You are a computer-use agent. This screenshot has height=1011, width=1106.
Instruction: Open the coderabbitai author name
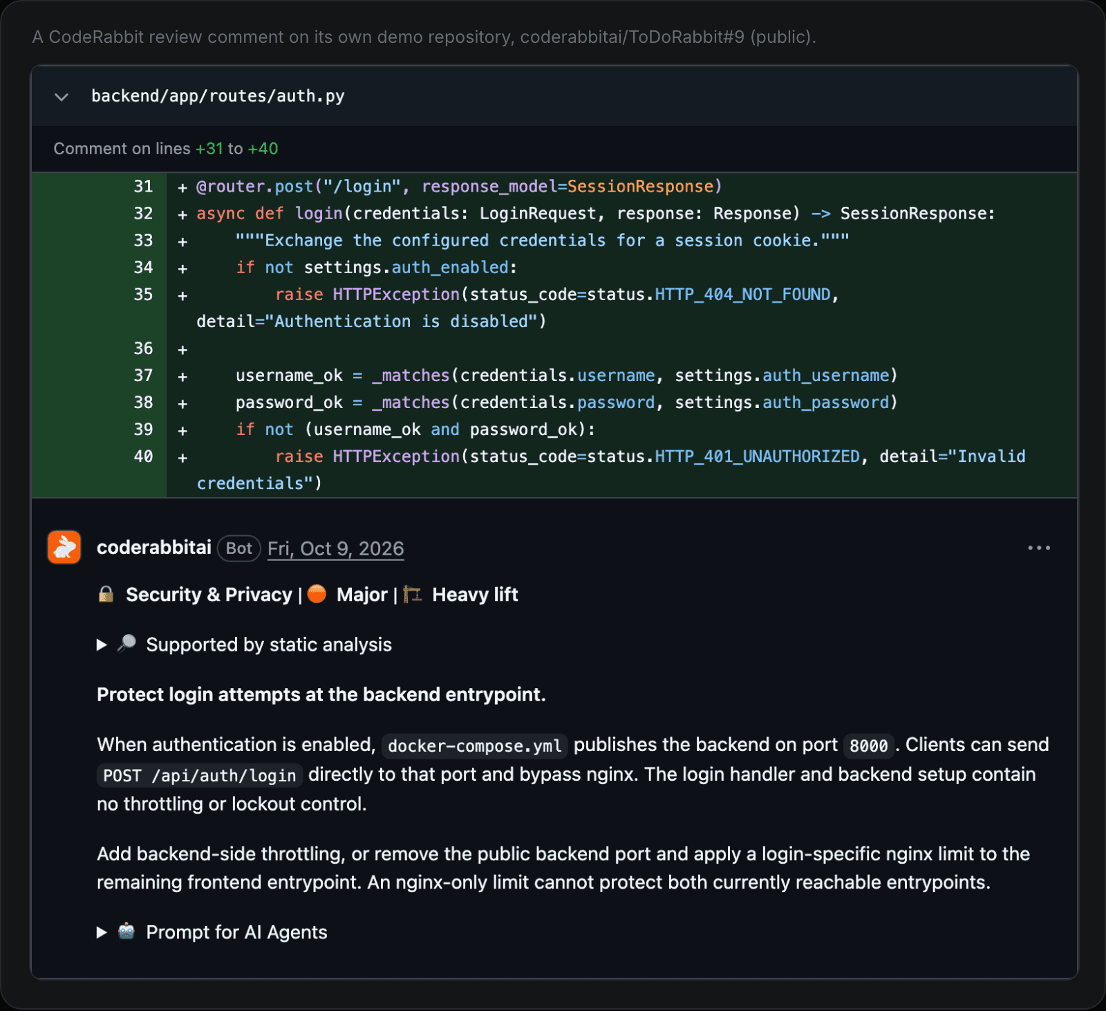[x=153, y=548]
